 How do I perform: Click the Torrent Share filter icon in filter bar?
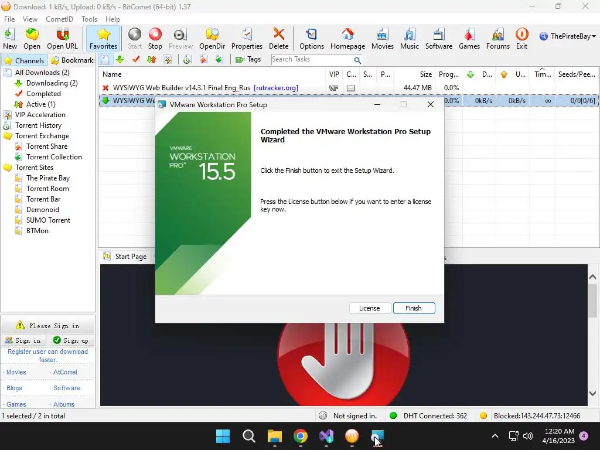click(x=203, y=59)
